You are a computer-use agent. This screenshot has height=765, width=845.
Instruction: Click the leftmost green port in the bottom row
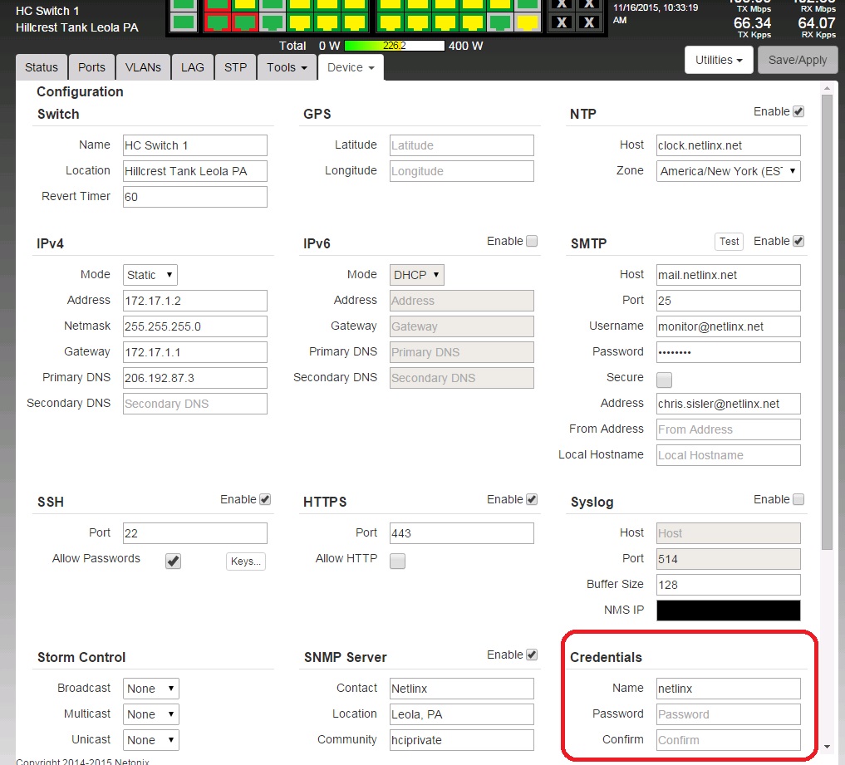click(x=184, y=22)
